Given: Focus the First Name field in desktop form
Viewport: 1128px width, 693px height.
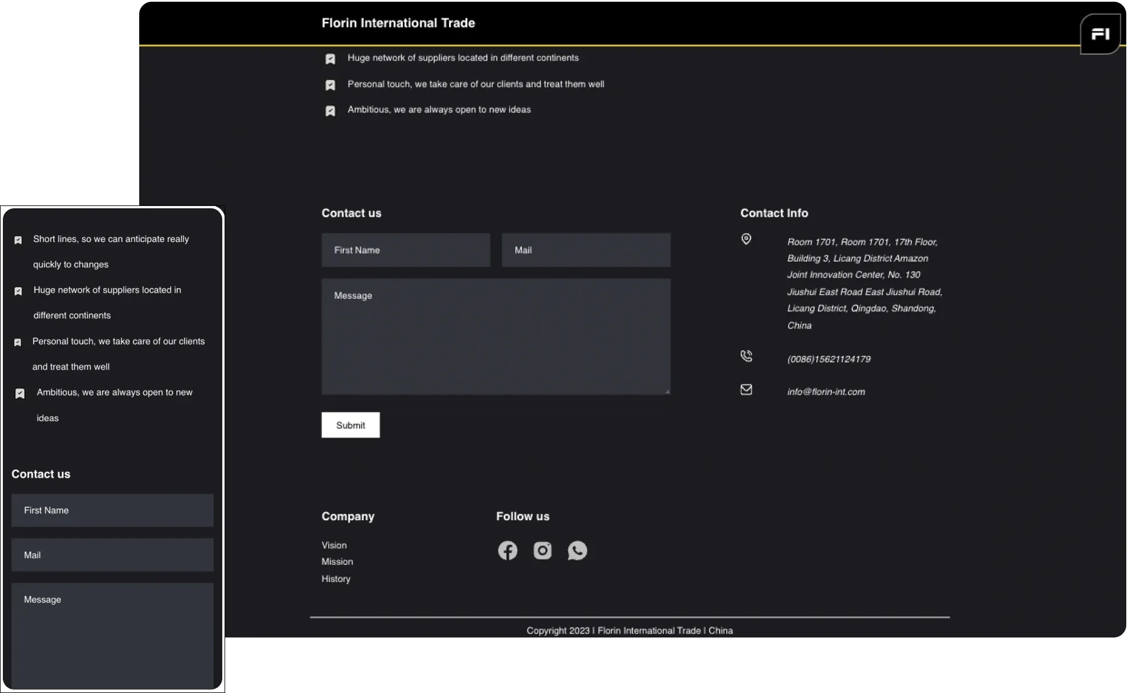Looking at the screenshot, I should 406,250.
